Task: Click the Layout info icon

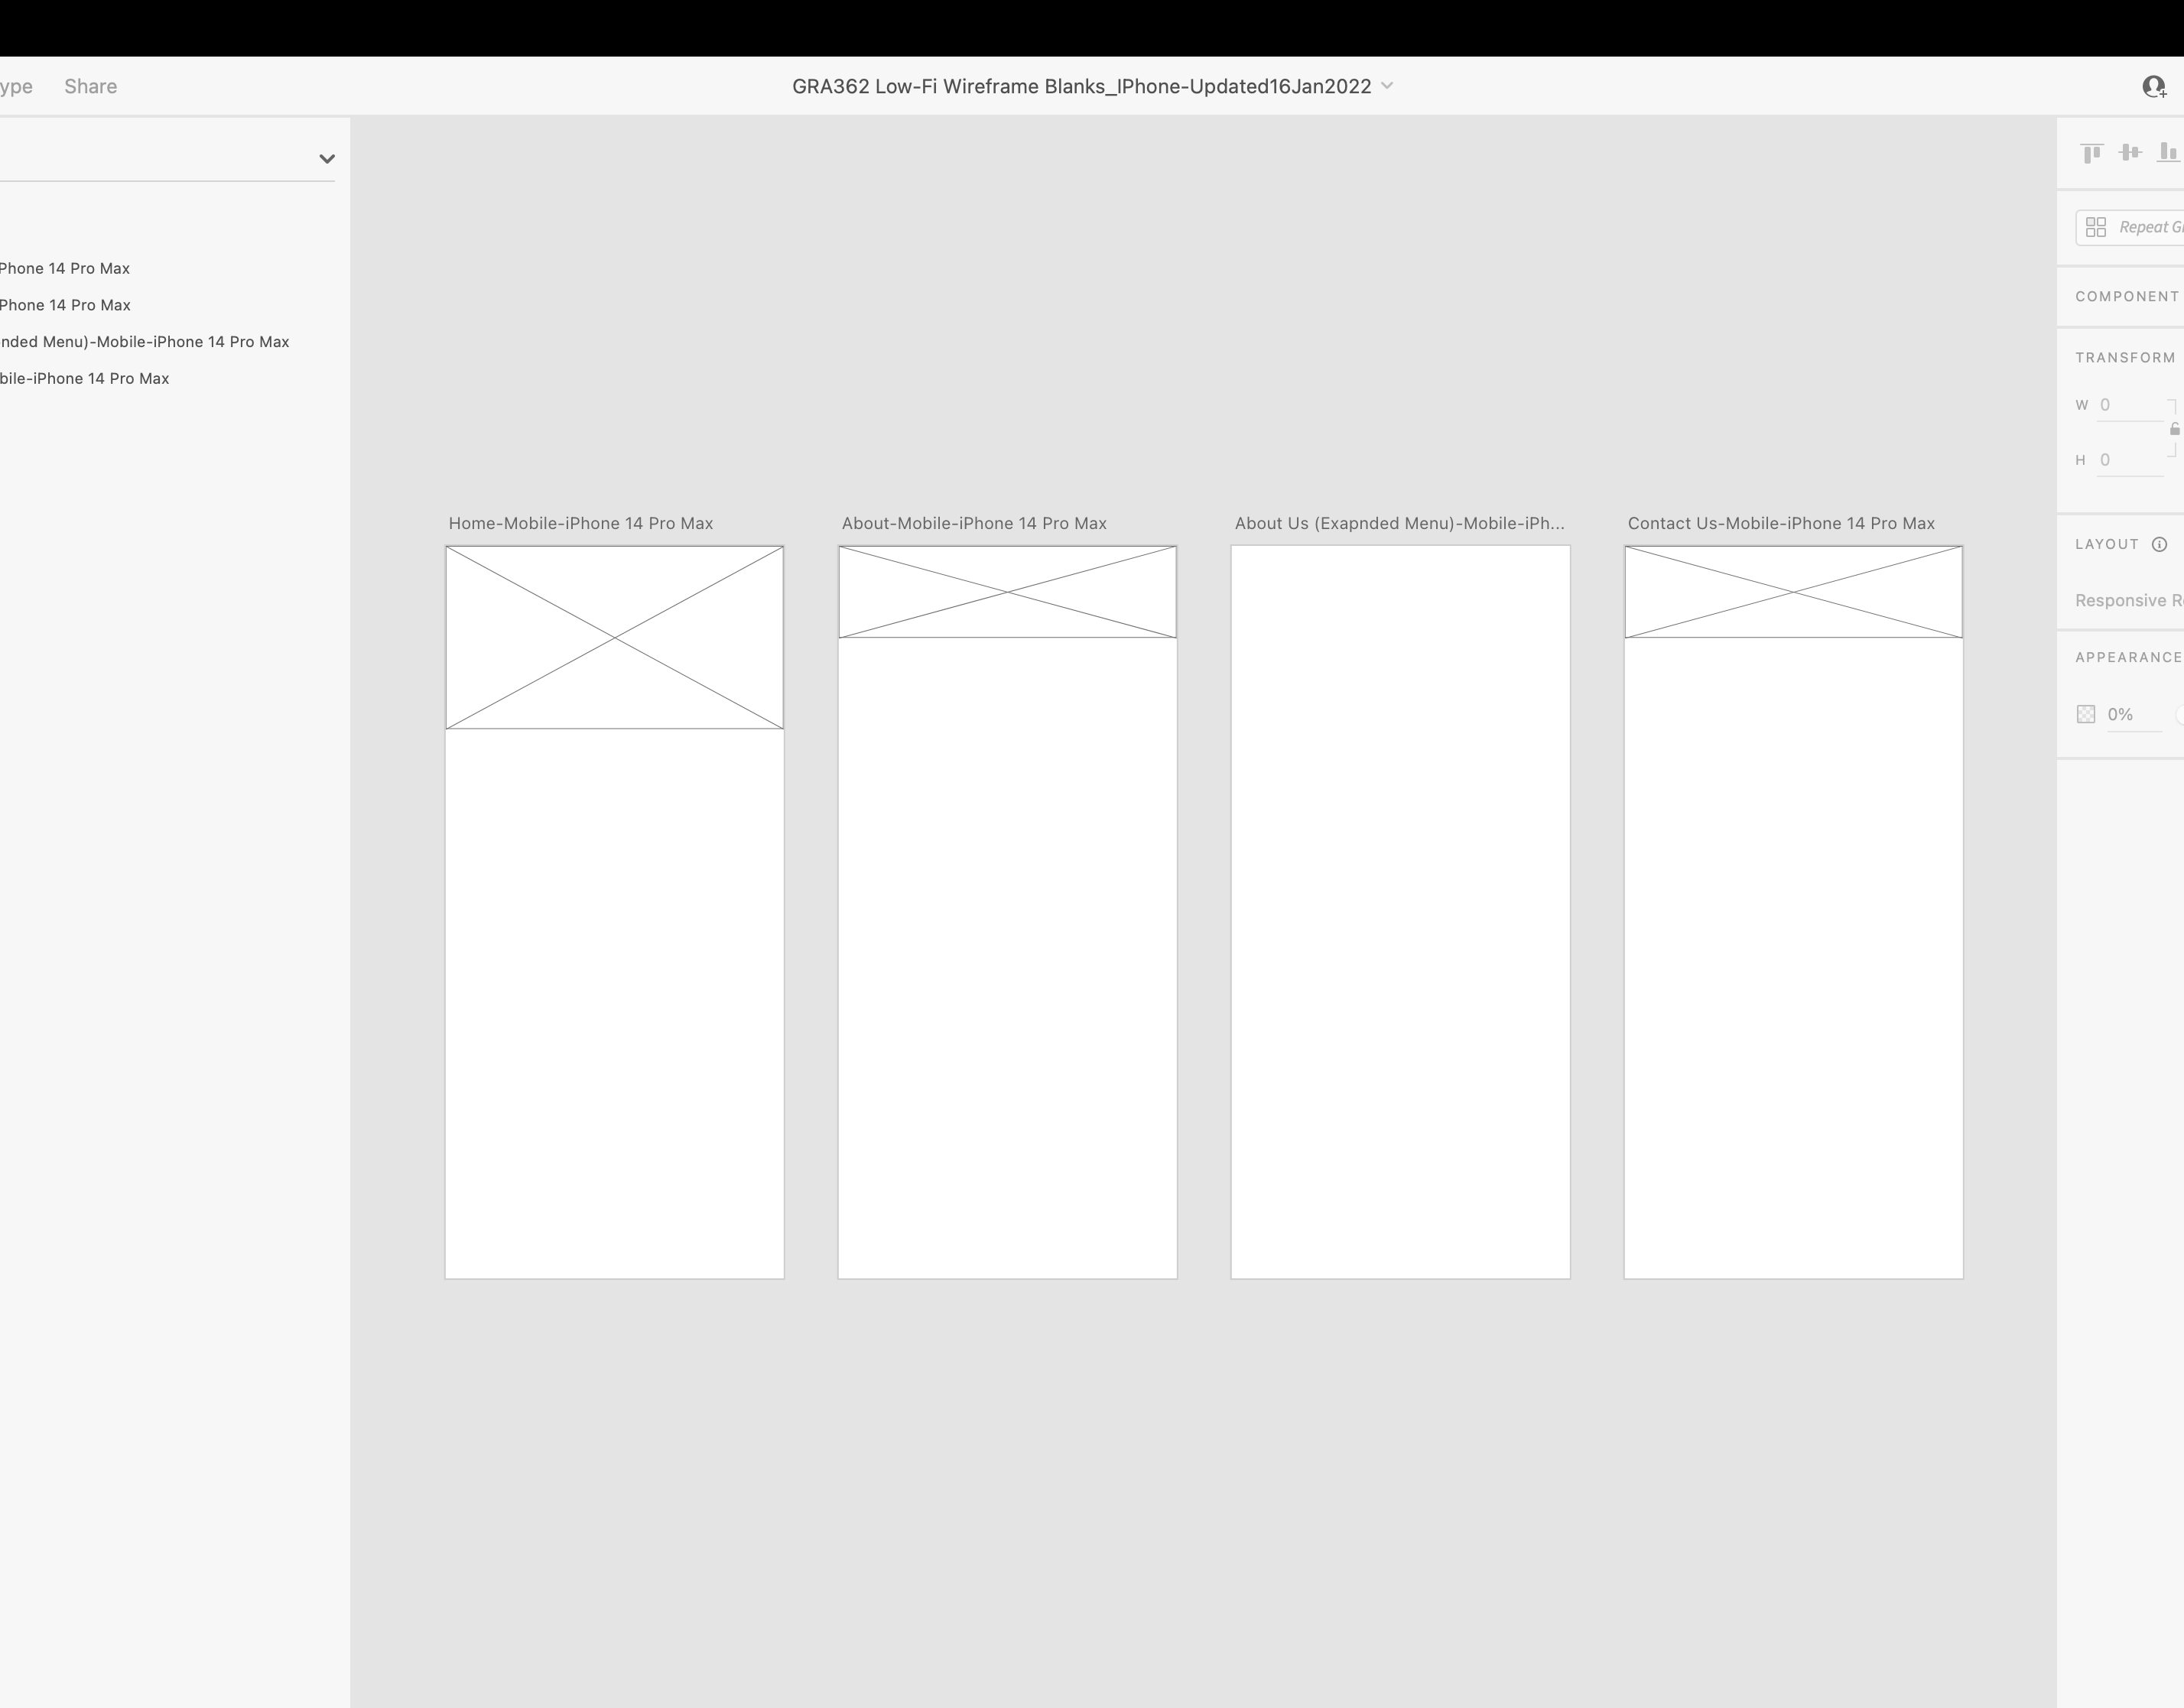Action: point(2159,545)
